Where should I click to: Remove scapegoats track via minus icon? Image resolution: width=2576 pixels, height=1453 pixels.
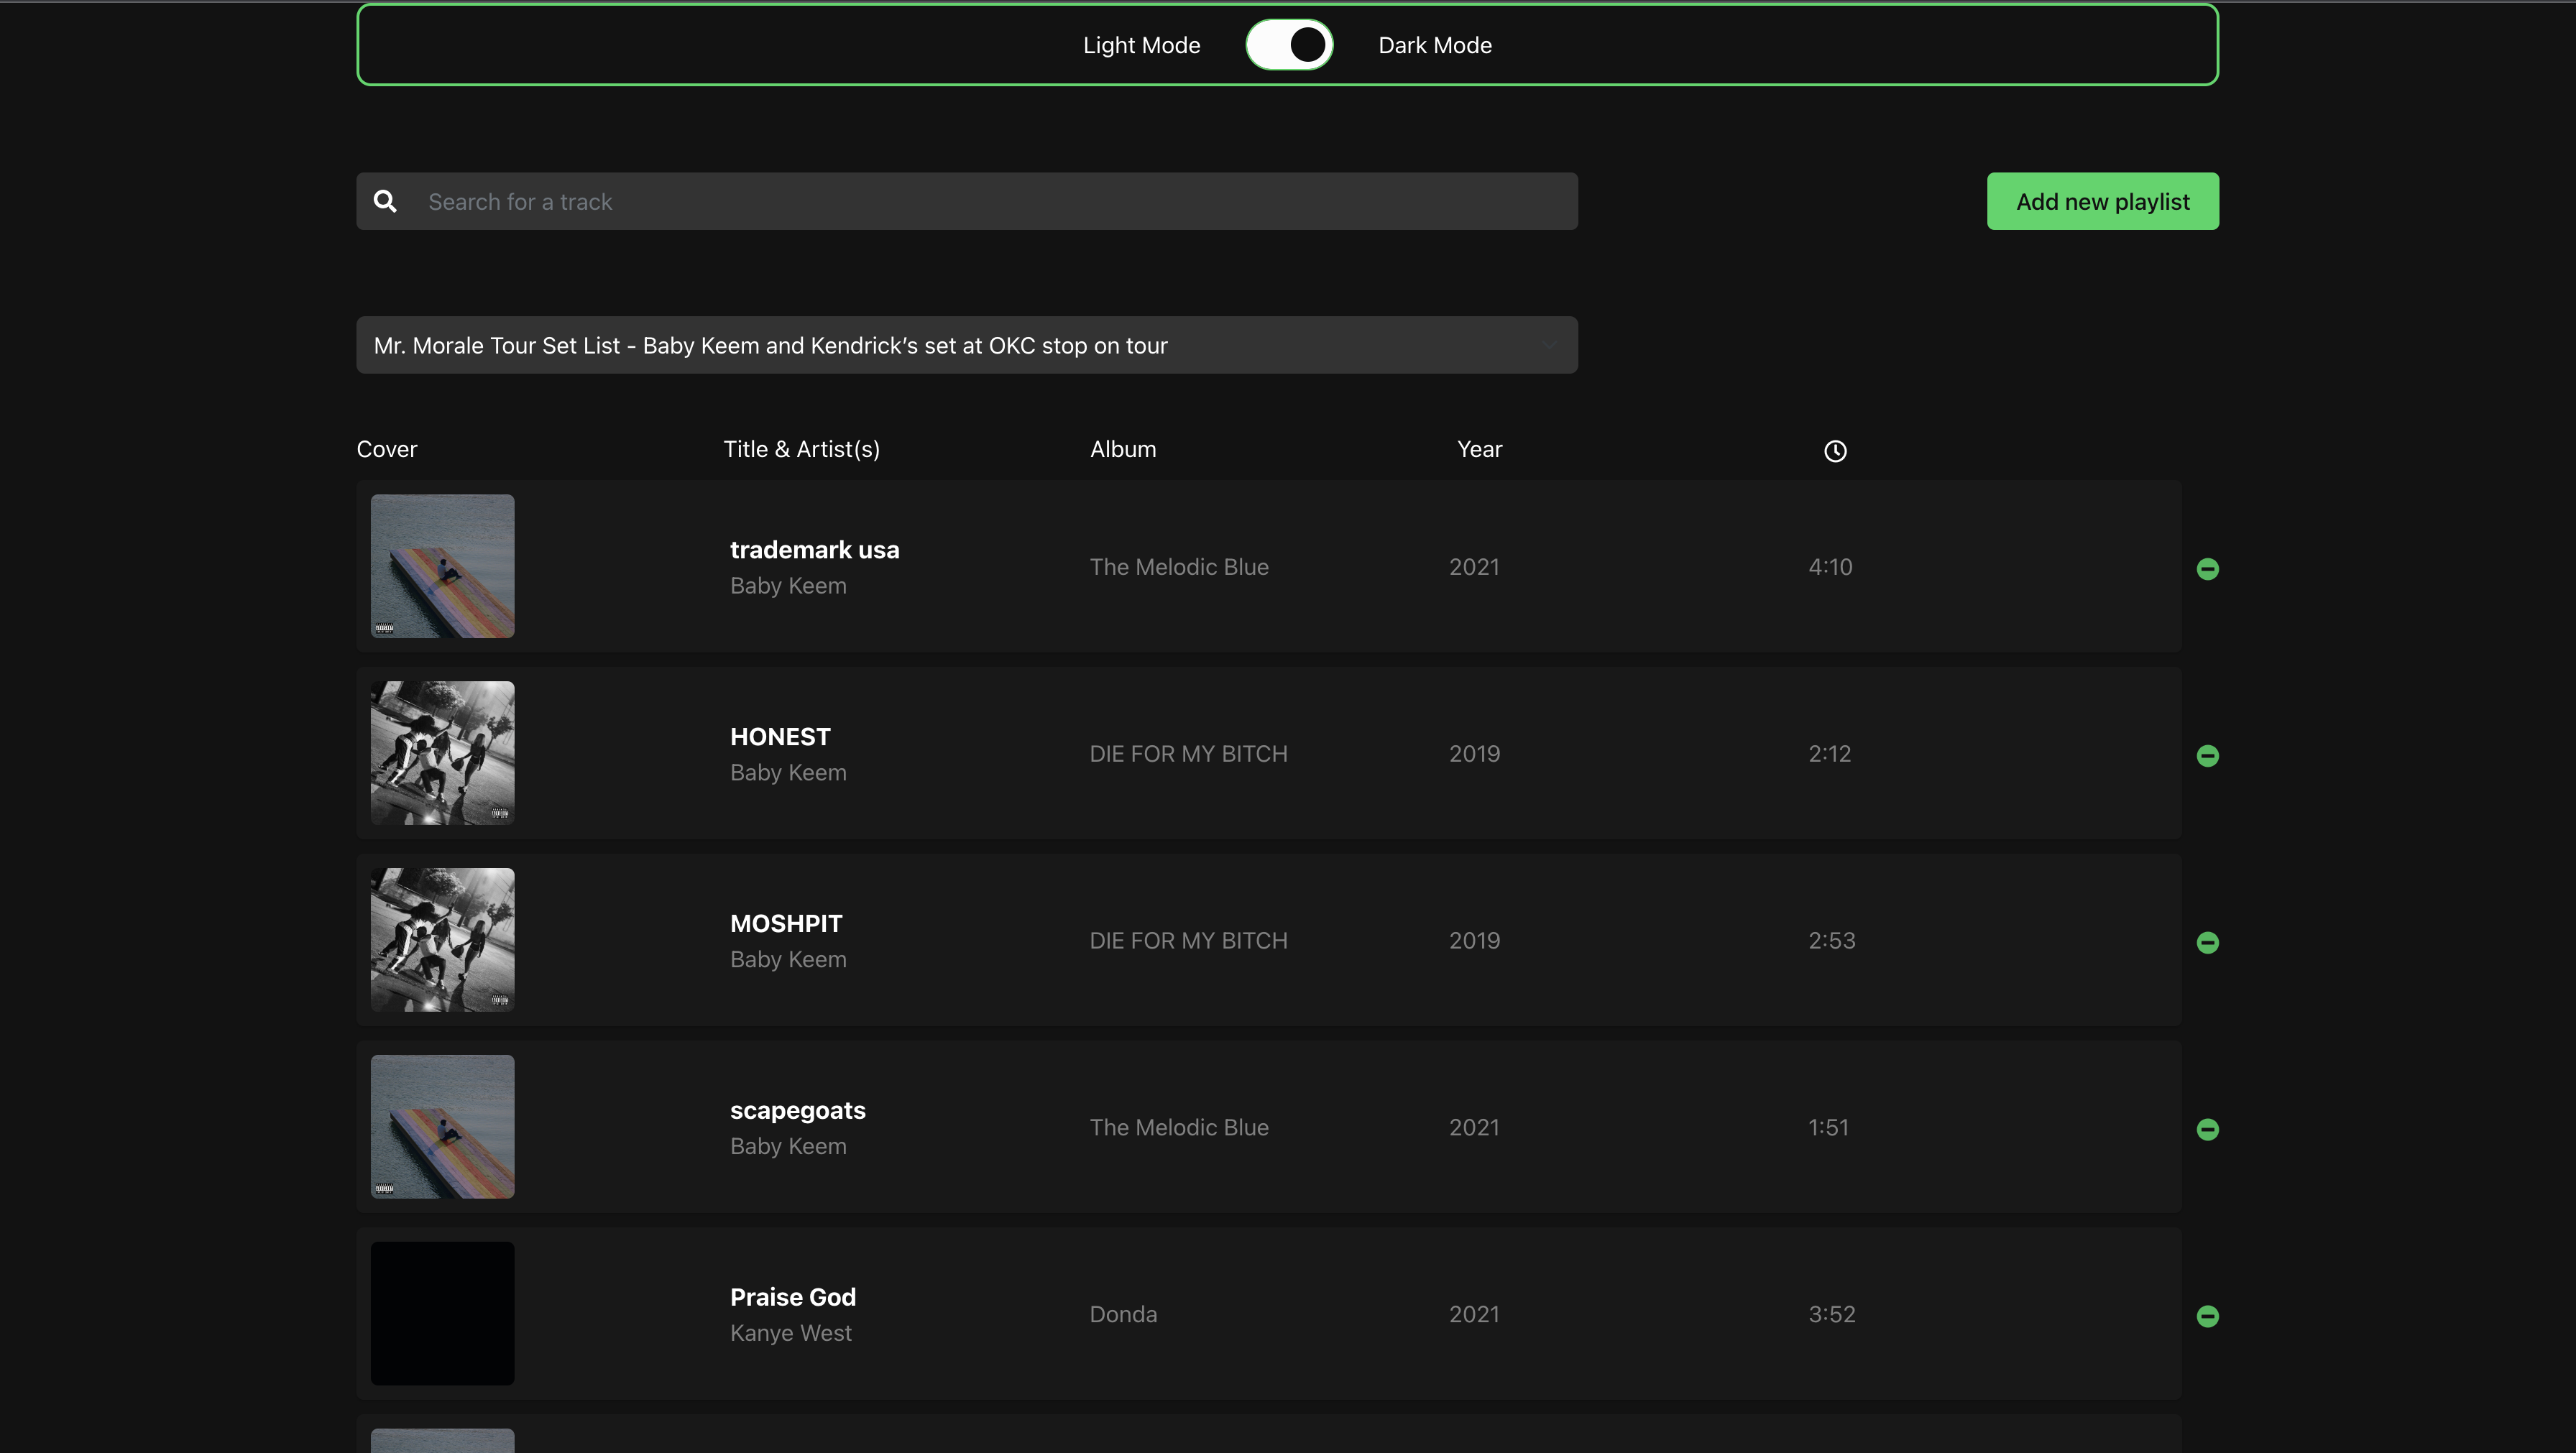[2207, 1130]
